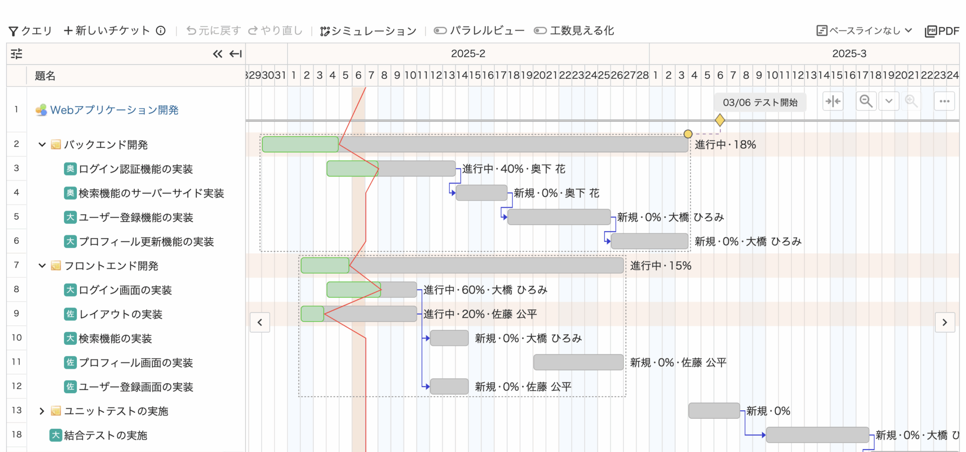Screen dimensions: 966x452
Task: Click the yellow diamond milestone marker
Action: [720, 120]
